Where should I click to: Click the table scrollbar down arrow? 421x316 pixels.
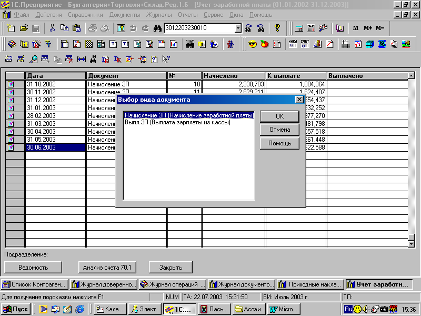tap(412, 244)
